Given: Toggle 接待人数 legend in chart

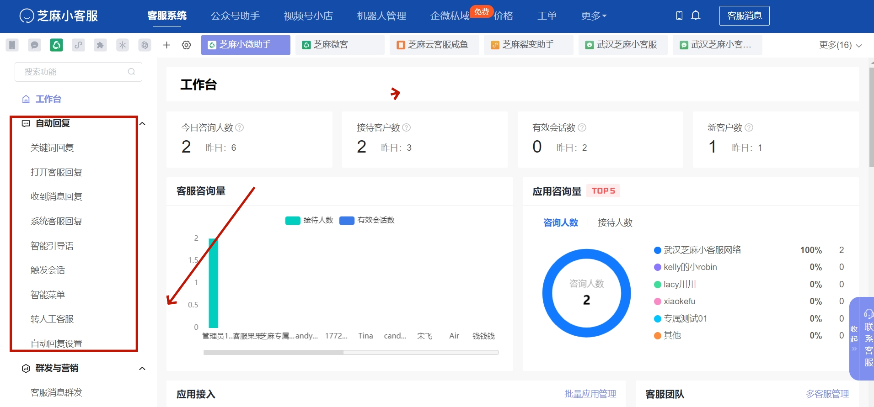Looking at the screenshot, I should 309,220.
